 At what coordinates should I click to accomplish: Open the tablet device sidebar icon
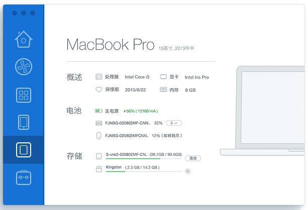coord(24,122)
